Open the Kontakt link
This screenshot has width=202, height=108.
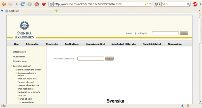pos(130,33)
